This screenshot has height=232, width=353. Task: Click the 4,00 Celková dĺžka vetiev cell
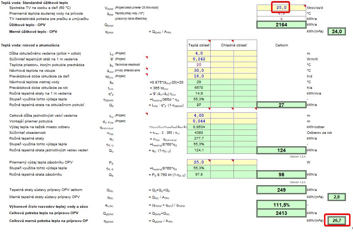click(x=198, y=115)
